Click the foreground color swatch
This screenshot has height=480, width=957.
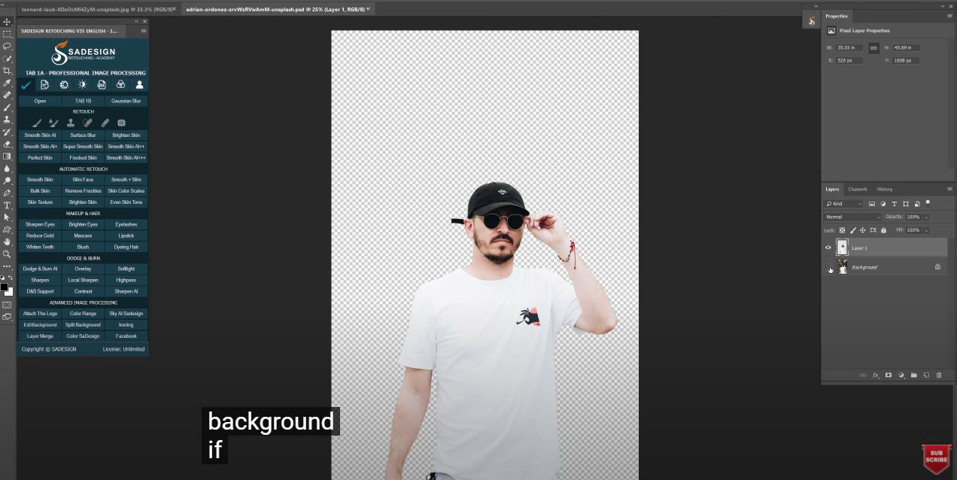click(4, 287)
